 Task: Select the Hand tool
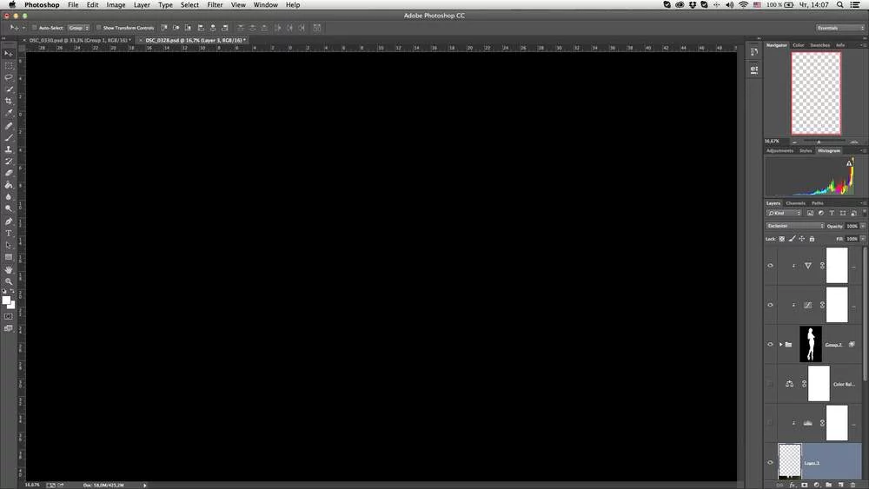click(x=9, y=270)
